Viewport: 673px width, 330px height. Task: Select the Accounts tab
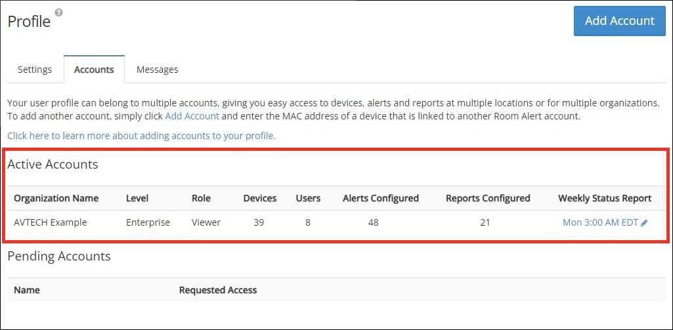[x=94, y=70]
